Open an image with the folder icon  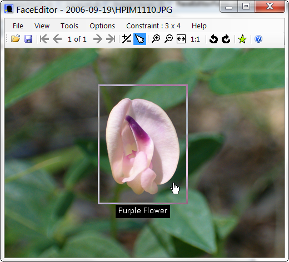coord(16,39)
